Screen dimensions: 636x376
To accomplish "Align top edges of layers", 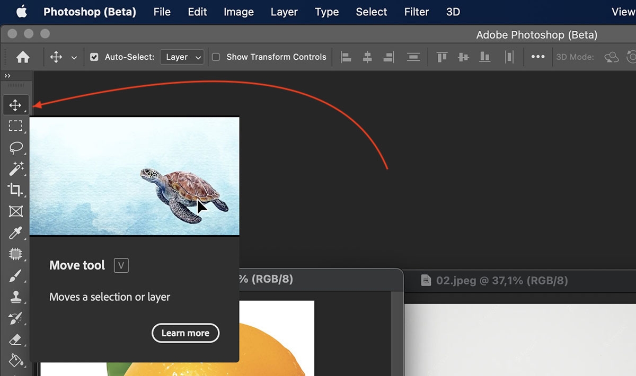I will pos(442,57).
